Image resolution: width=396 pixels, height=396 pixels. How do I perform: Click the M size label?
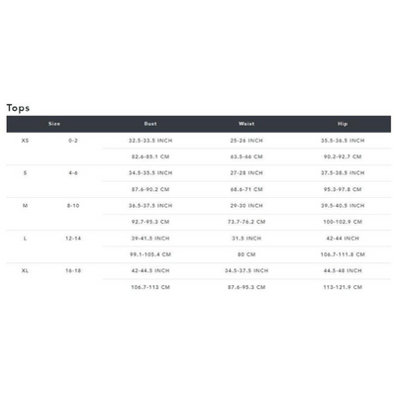[x=25, y=206]
